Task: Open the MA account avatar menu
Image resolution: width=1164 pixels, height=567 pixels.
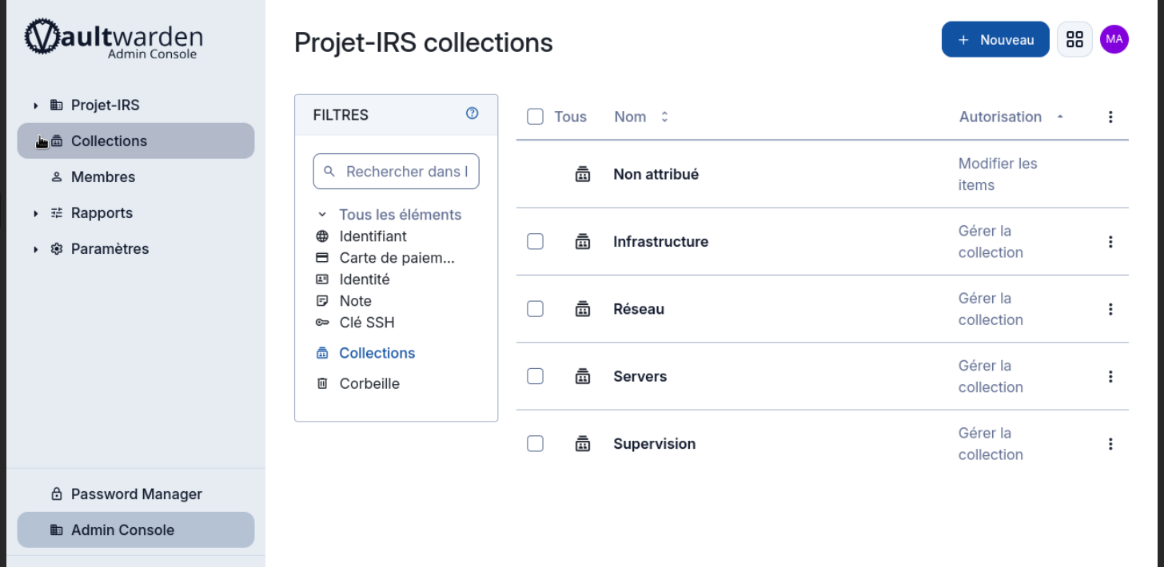Action: click(1114, 39)
